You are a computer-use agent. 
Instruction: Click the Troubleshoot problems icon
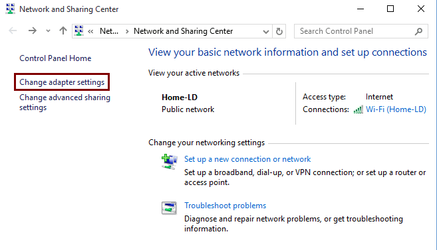coord(169,208)
